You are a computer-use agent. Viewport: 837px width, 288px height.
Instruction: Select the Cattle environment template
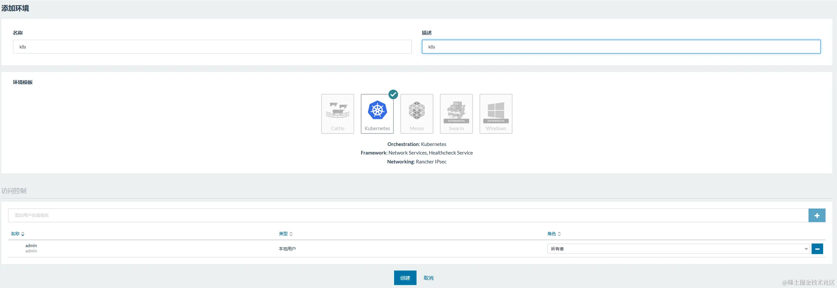pyautogui.click(x=337, y=114)
